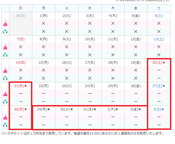The image size is (175, 144).
Task: Select the starred date 20(土)★
Action: [x=159, y=62]
